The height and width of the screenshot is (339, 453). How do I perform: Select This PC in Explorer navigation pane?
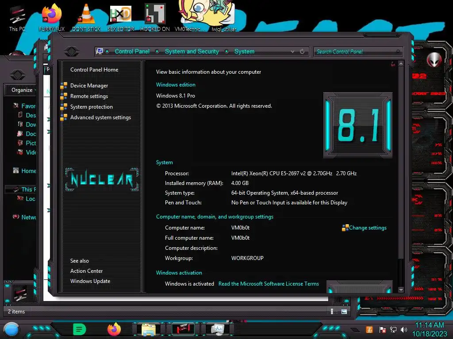click(x=28, y=189)
